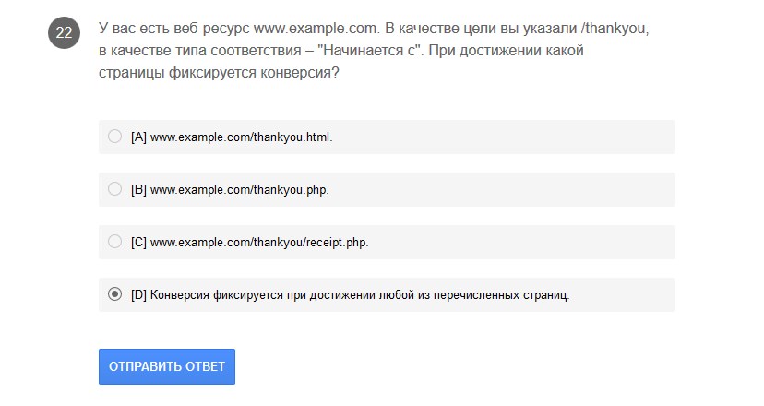This screenshot has height=406, width=764.
Task: Choose the radio button next to option B
Action: click(115, 188)
